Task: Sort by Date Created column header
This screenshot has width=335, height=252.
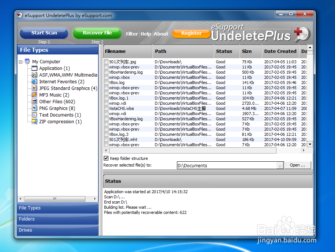Action: click(x=280, y=51)
